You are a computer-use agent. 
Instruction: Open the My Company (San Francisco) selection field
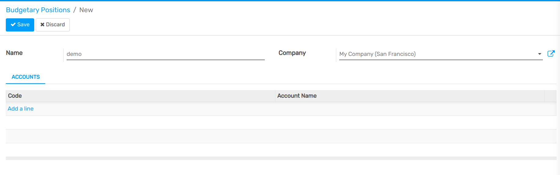(437, 54)
